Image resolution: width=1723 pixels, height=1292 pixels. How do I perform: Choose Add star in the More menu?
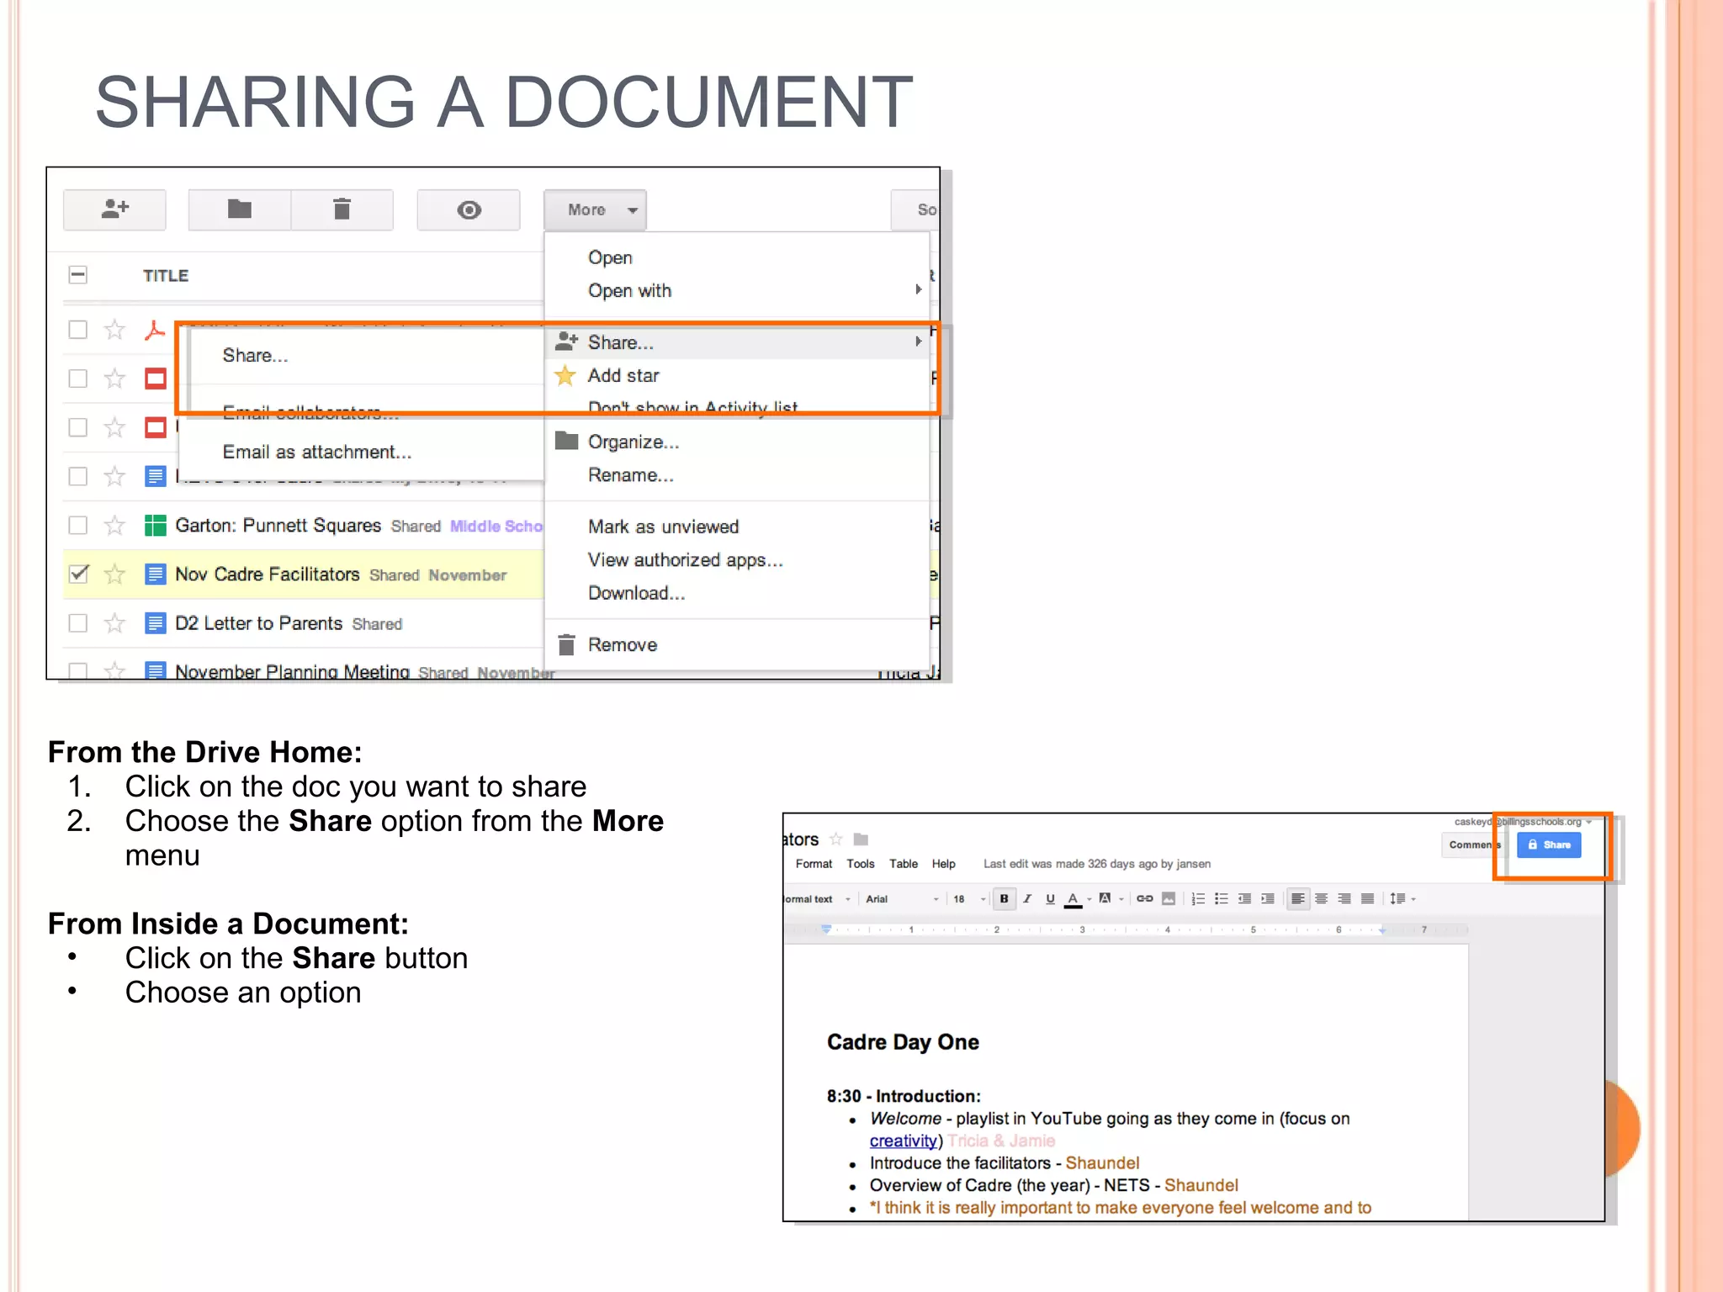623,375
